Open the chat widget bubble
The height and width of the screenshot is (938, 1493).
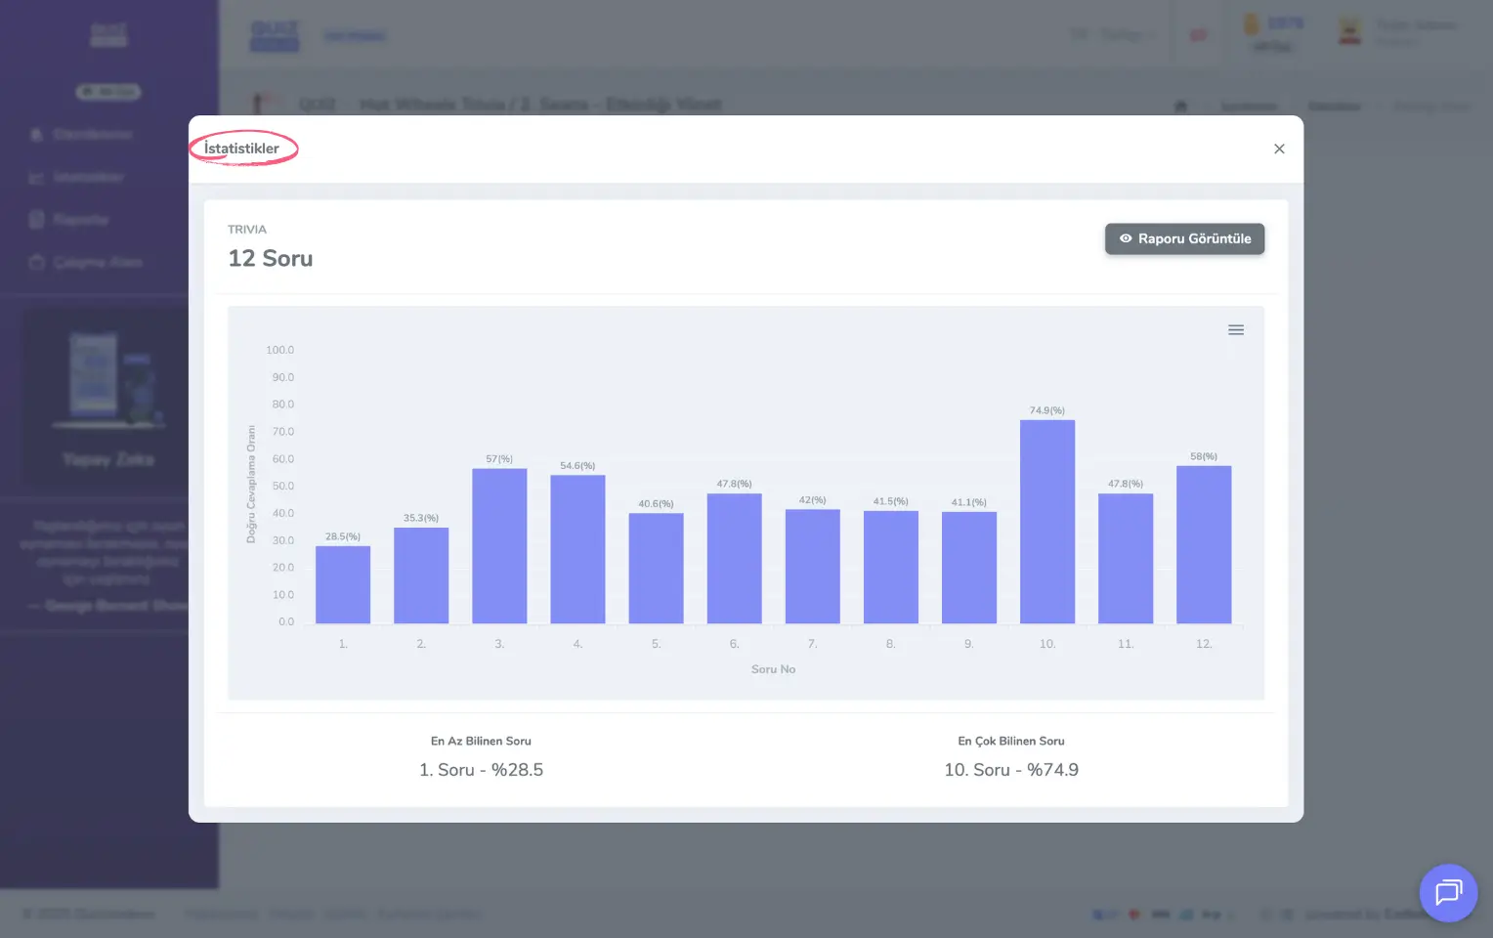tap(1447, 892)
